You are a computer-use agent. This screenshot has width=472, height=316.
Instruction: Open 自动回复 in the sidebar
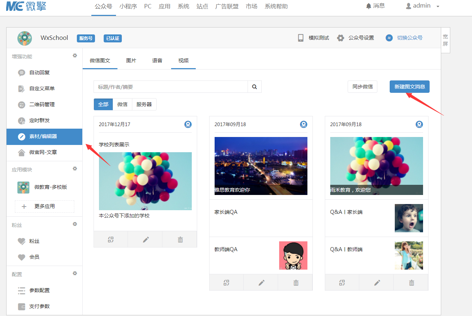click(x=44, y=72)
